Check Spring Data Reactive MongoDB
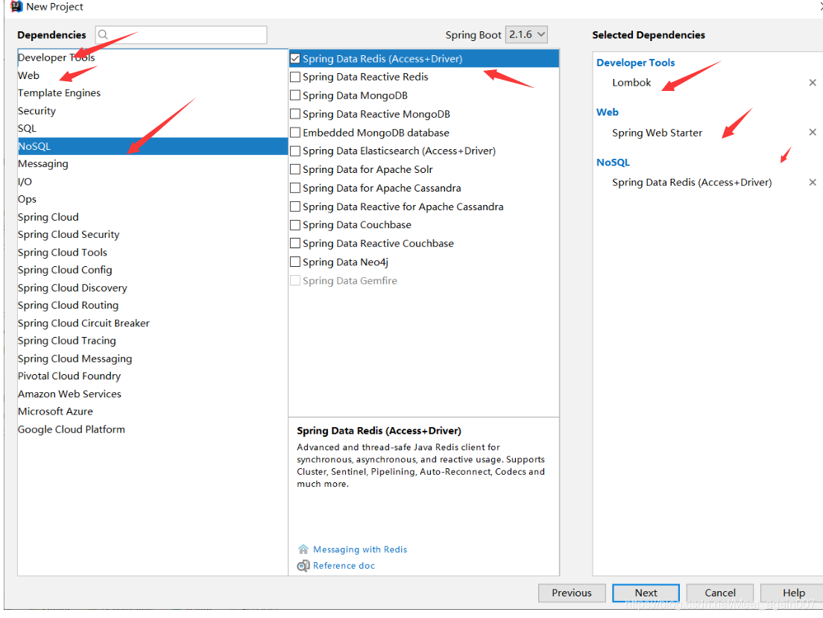The height and width of the screenshot is (618, 823). tap(295, 114)
